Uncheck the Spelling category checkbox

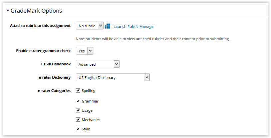(x=78, y=90)
